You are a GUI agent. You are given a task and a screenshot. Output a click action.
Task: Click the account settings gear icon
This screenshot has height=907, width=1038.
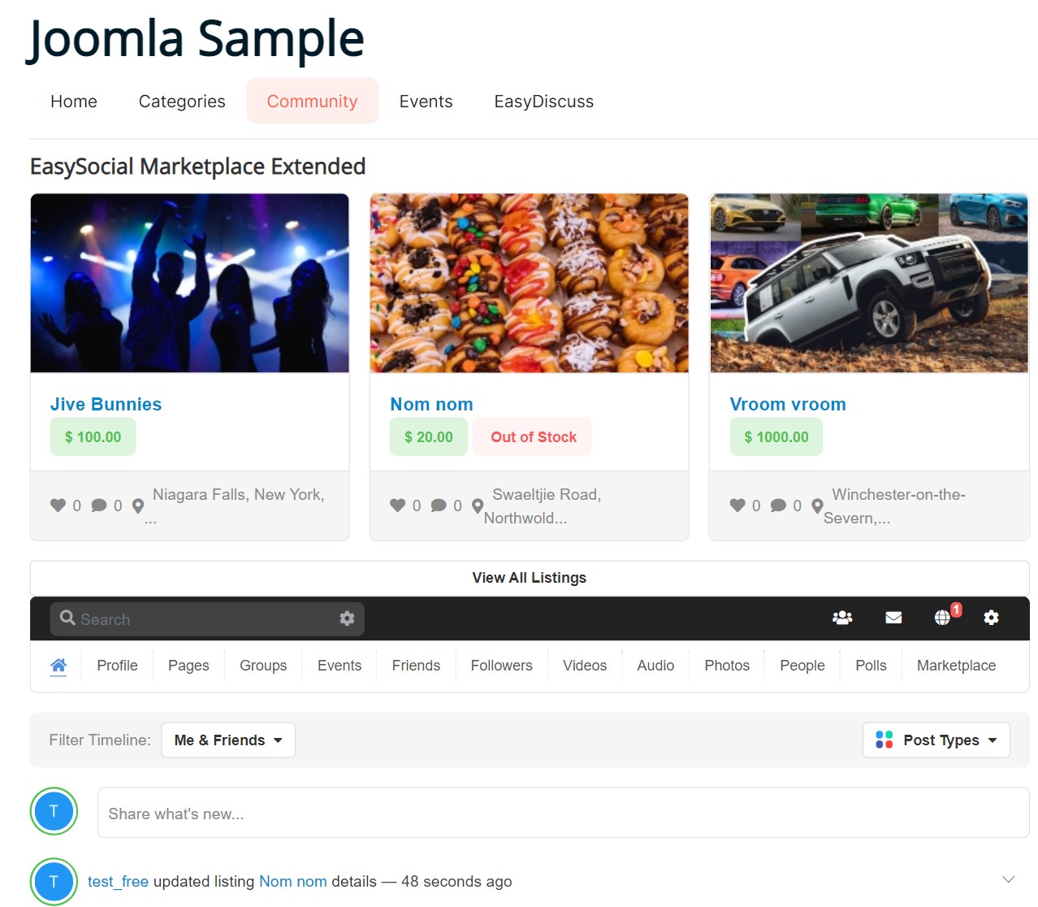click(991, 618)
